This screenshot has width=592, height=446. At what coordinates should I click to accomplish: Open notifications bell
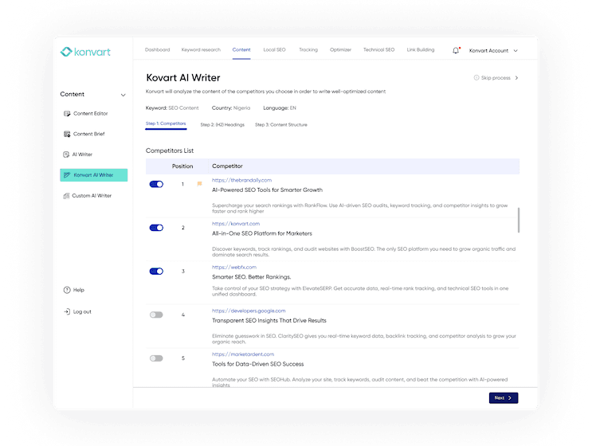pos(456,50)
